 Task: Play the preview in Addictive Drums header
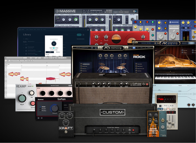coord(126,48)
